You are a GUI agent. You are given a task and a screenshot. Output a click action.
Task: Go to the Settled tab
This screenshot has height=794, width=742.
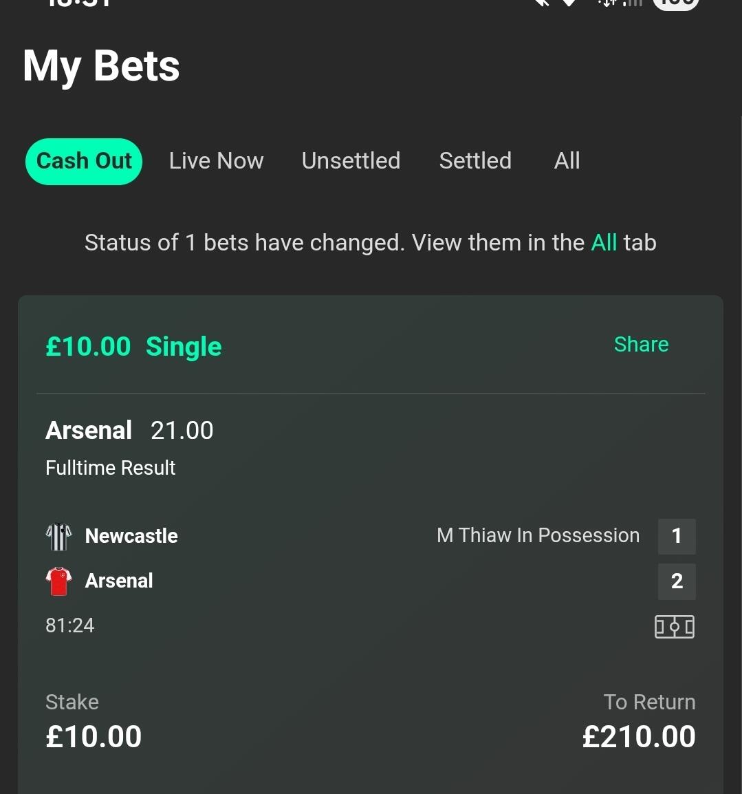point(475,161)
